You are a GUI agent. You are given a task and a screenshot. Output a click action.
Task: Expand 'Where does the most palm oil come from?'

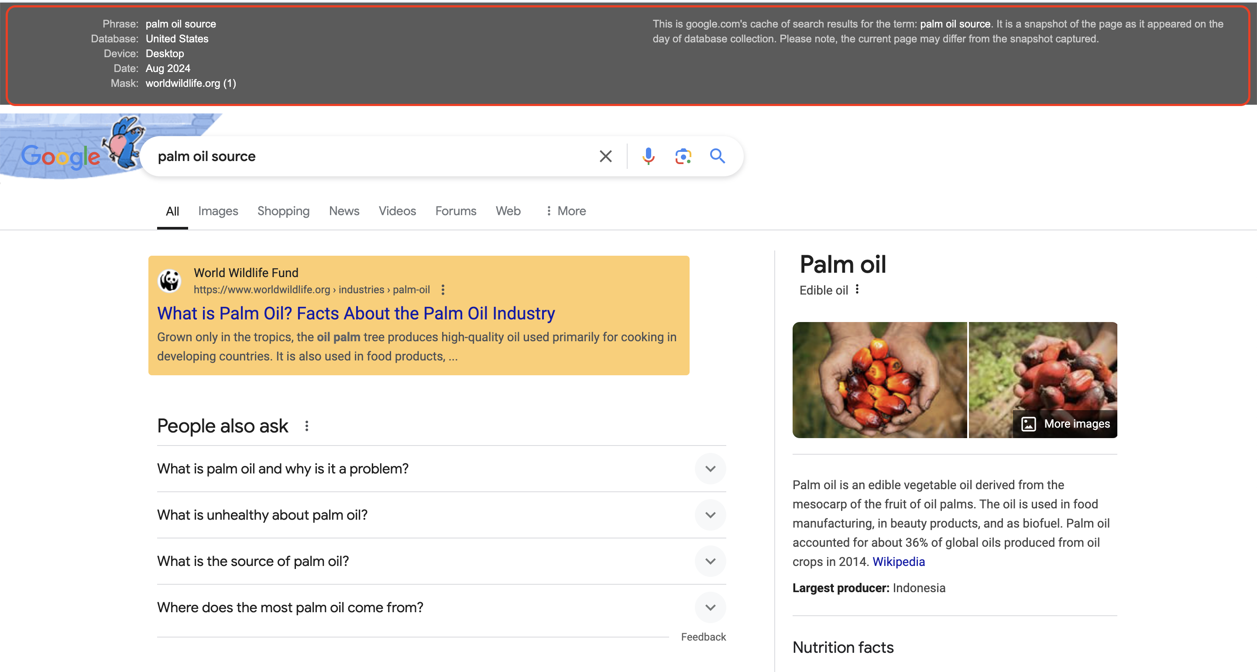pyautogui.click(x=711, y=607)
